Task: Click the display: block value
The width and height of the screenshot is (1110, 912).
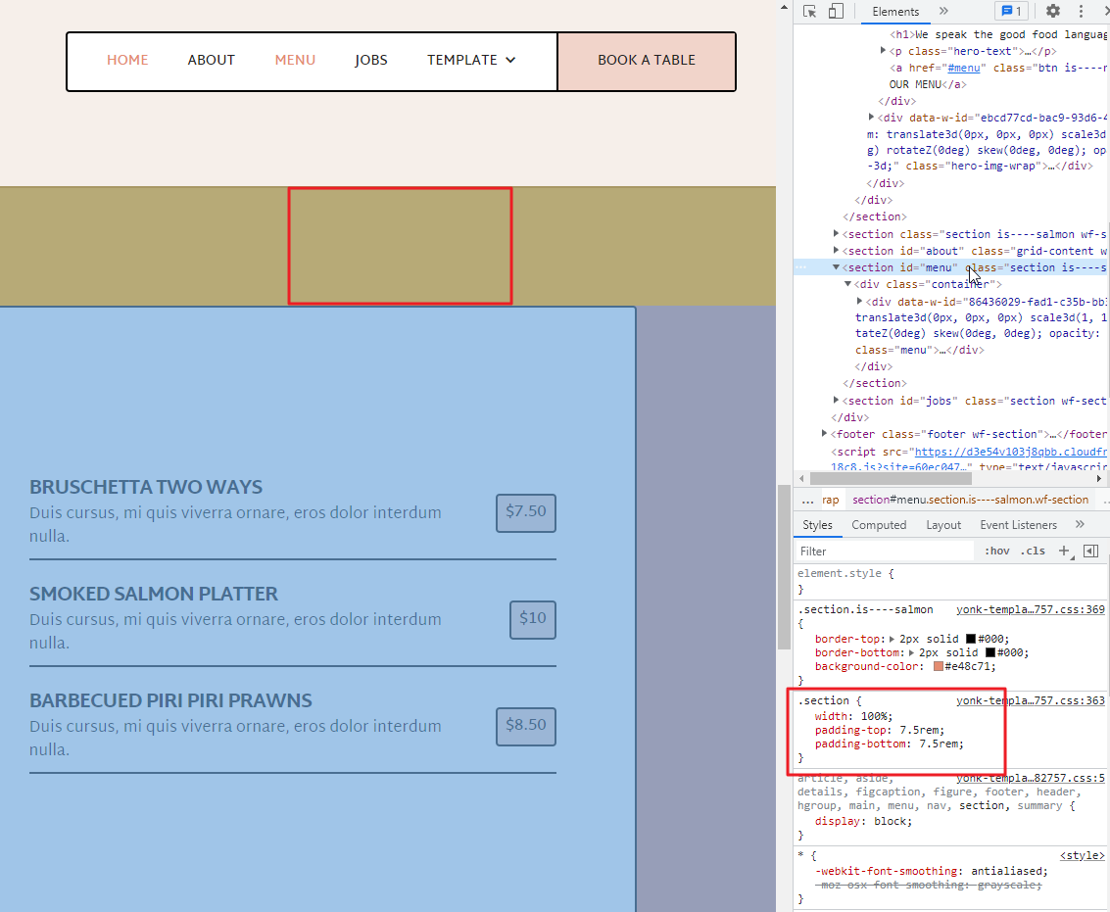Action: 889,821
